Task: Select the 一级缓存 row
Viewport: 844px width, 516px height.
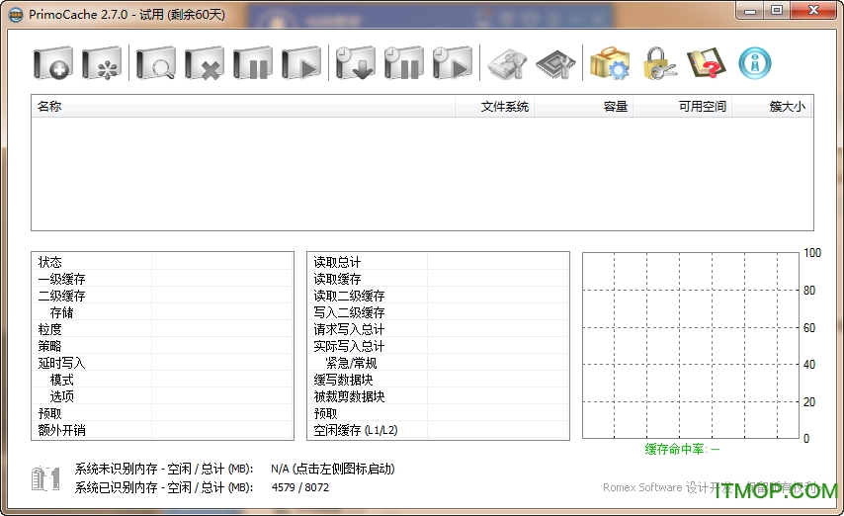Action: (162, 279)
